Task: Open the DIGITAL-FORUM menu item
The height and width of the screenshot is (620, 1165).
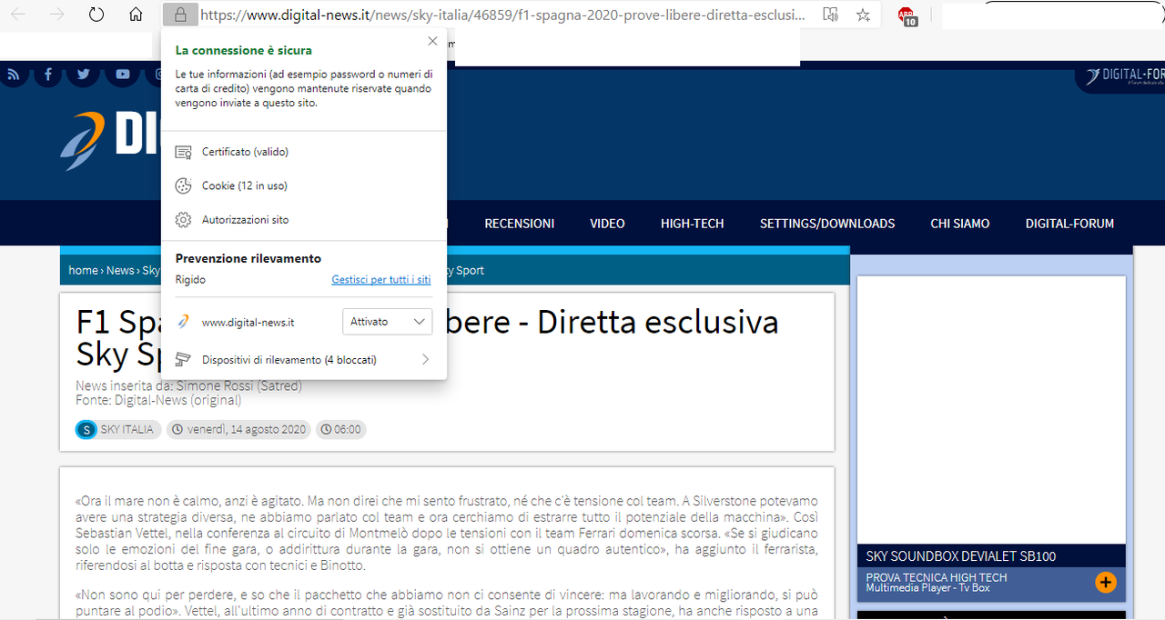Action: coord(1069,224)
